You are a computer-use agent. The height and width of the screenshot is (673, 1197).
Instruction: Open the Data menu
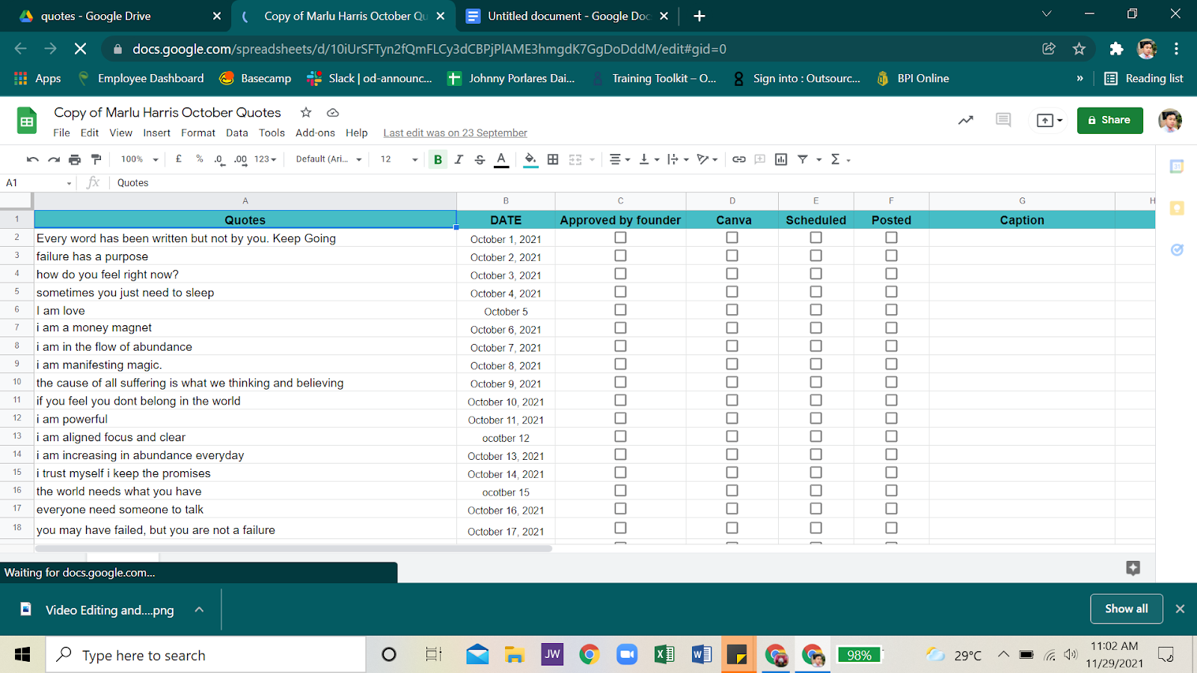pyautogui.click(x=236, y=133)
